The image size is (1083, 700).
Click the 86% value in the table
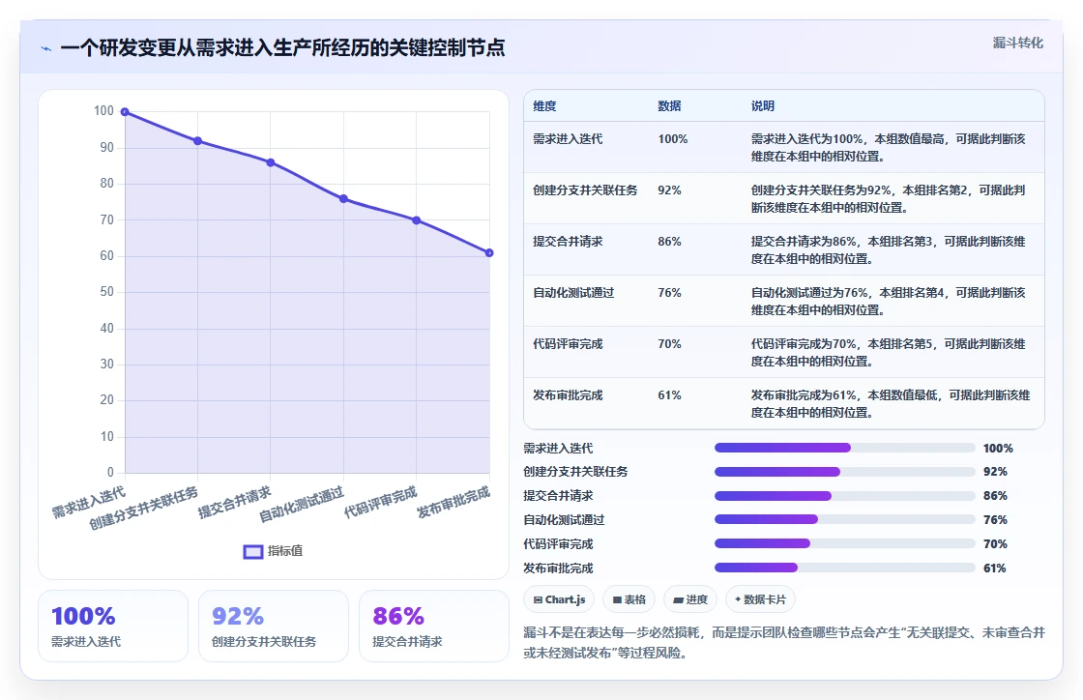point(669,242)
